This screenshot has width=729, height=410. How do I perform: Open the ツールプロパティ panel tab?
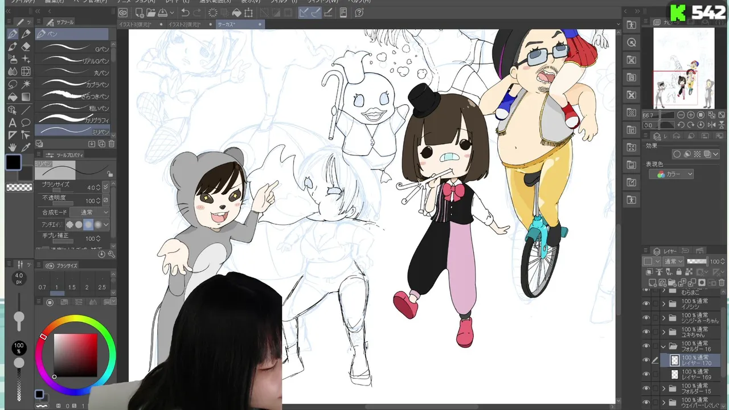(x=64, y=155)
